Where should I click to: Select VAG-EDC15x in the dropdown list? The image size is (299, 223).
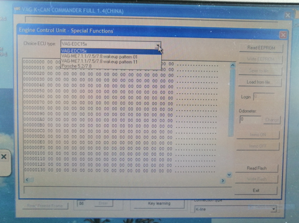tap(111, 51)
